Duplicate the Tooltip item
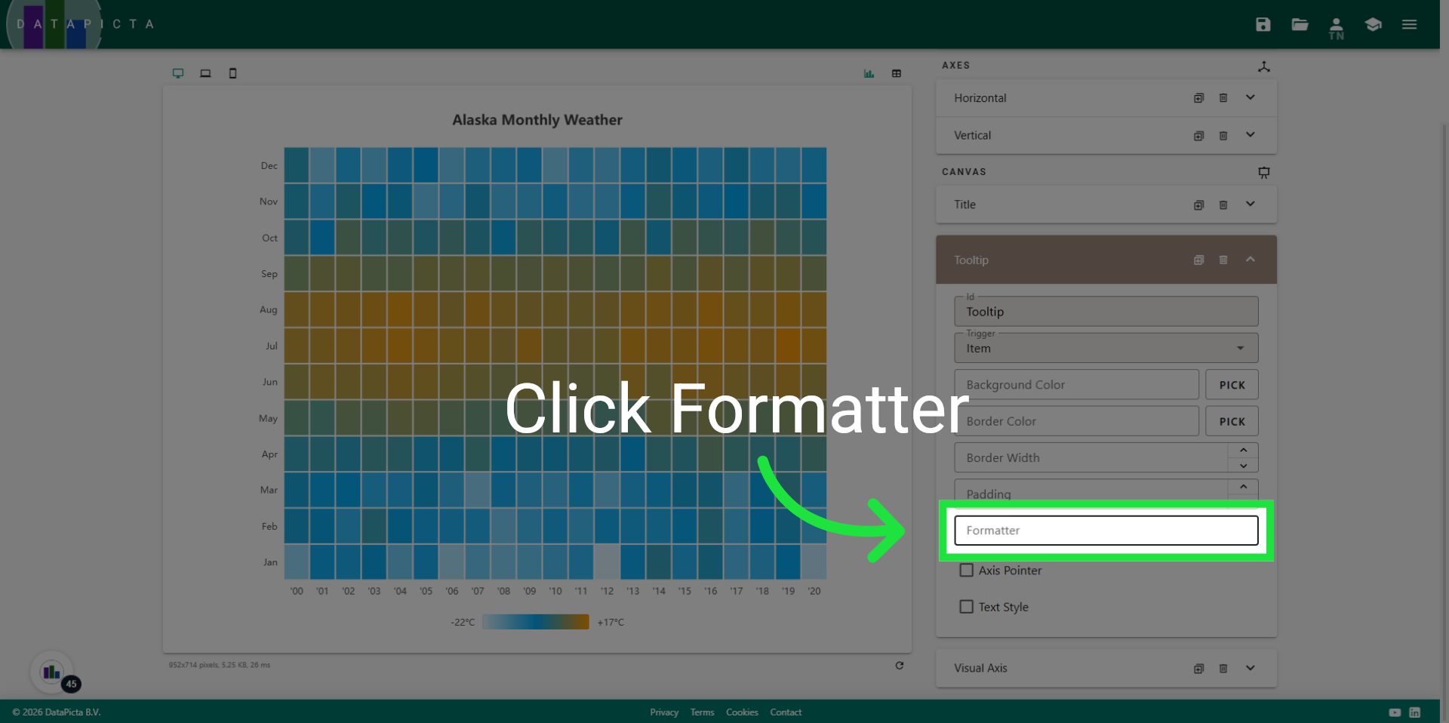This screenshot has width=1449, height=723. (1198, 260)
